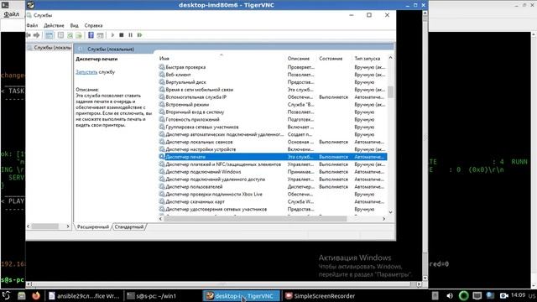The width and height of the screenshot is (537, 302).
Task: Select Диспетчер скачанных карт service
Action: coord(196,201)
